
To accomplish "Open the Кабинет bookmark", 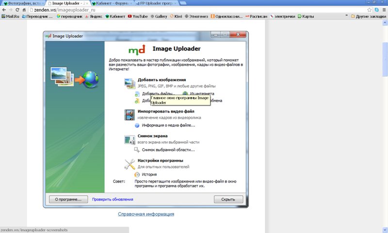I will coord(115,17).
